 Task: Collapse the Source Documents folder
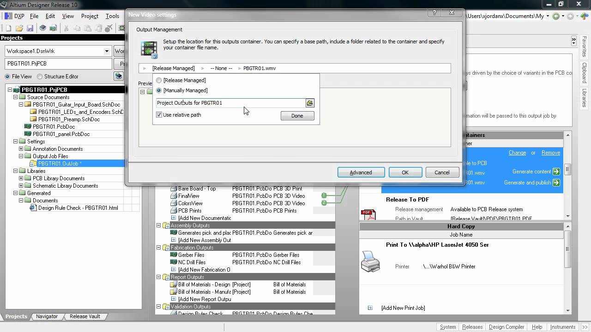click(15, 97)
